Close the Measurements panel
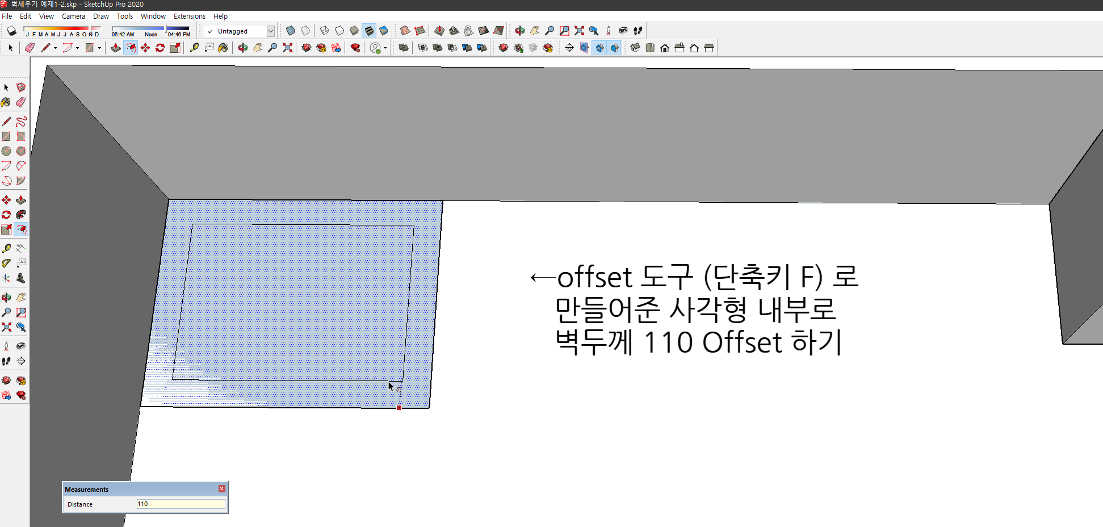Image resolution: width=1103 pixels, height=527 pixels. [x=221, y=488]
